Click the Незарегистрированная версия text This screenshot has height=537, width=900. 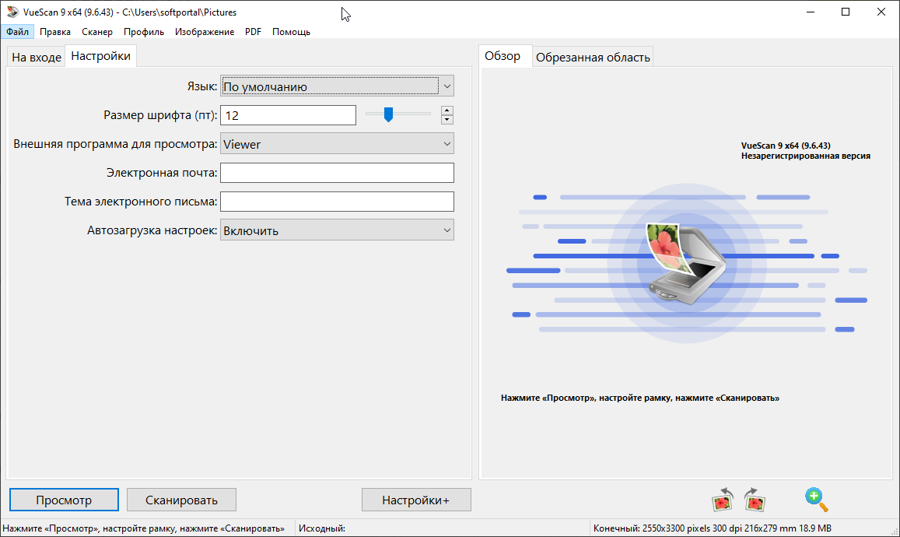coord(805,156)
